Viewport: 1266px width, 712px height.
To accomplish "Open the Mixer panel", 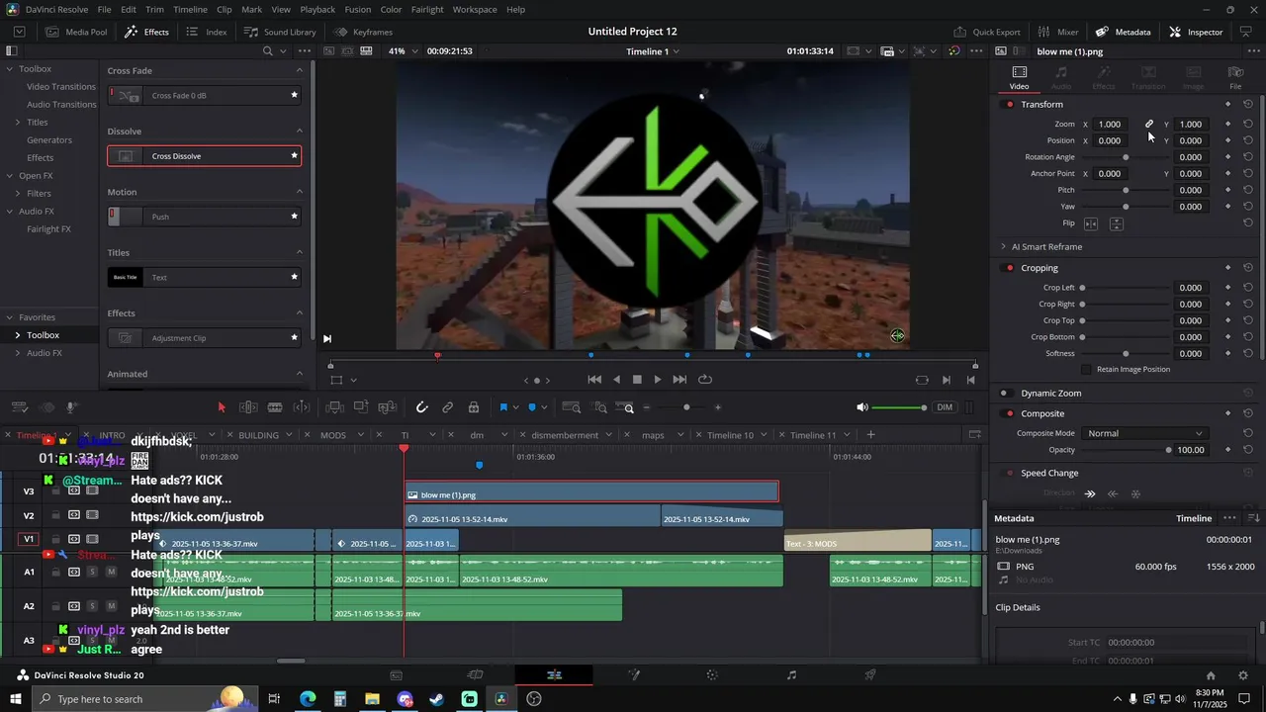I will coord(1058,32).
